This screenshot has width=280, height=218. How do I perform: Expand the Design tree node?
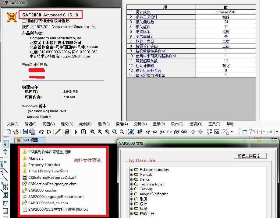point(131,179)
